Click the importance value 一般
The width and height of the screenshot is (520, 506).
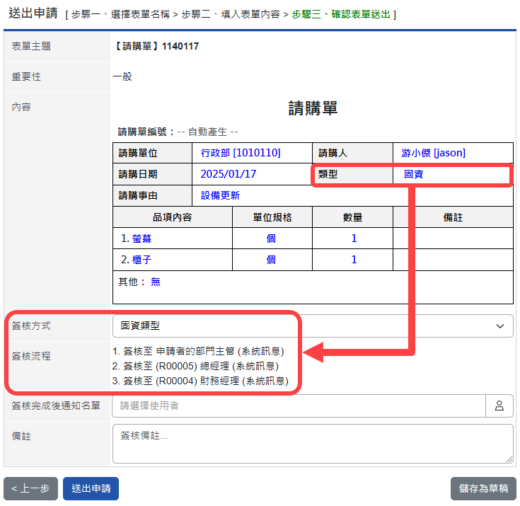[122, 76]
